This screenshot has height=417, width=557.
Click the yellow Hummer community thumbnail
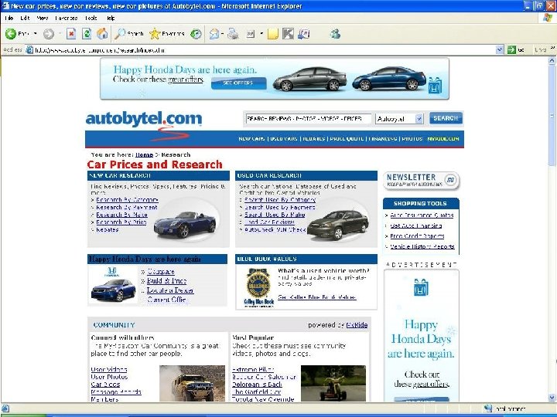(x=192, y=383)
